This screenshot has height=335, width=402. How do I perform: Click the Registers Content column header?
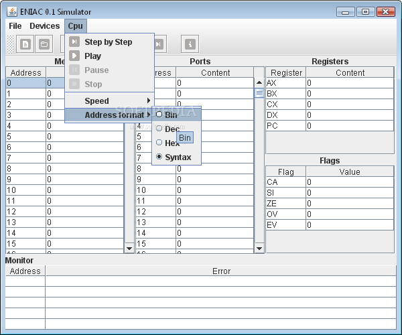tap(350, 72)
